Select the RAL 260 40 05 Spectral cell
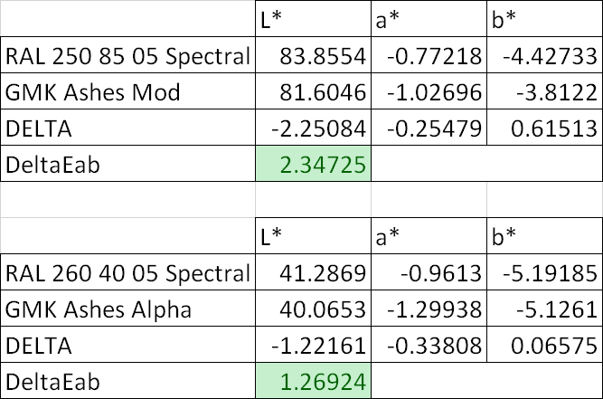The width and height of the screenshot is (603, 399). click(x=127, y=273)
